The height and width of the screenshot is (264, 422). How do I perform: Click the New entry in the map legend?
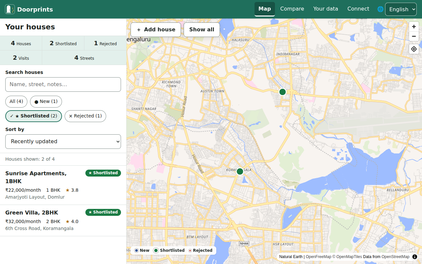(x=142, y=250)
